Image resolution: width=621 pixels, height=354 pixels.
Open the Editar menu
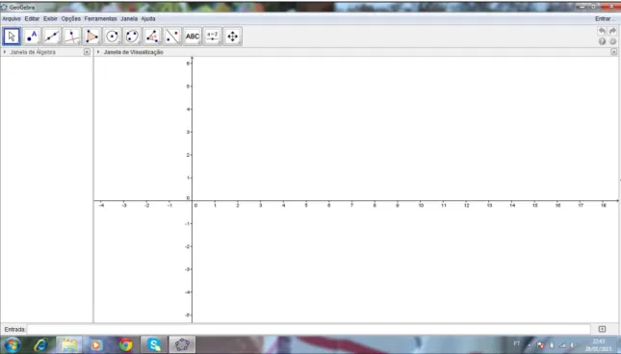click(32, 18)
